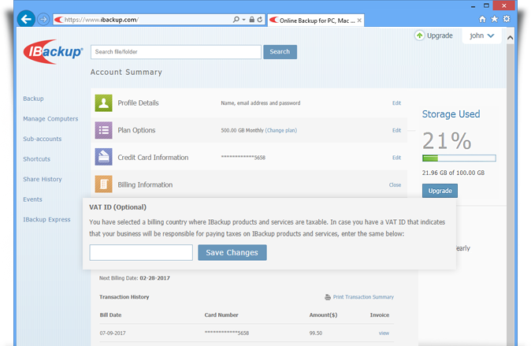Click the 21.96 GB of 100.00 GB text

pyautogui.click(x=453, y=173)
